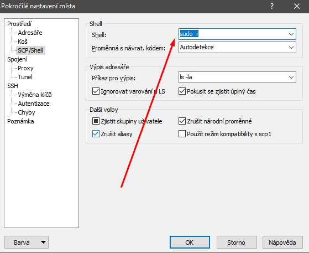Open the Shell dropdown arrow
Screen dimensions: 309x253
[291, 34]
